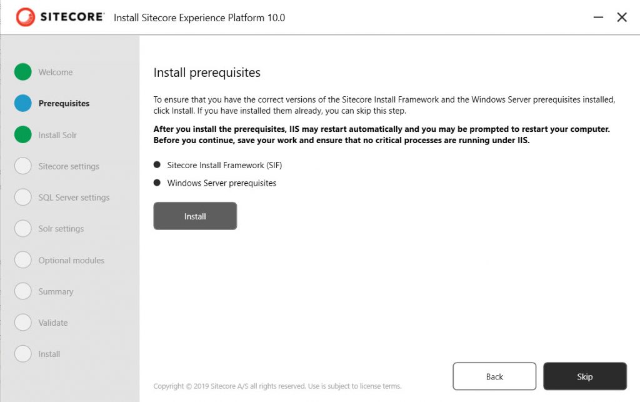Select the Welcome step label

56,73
